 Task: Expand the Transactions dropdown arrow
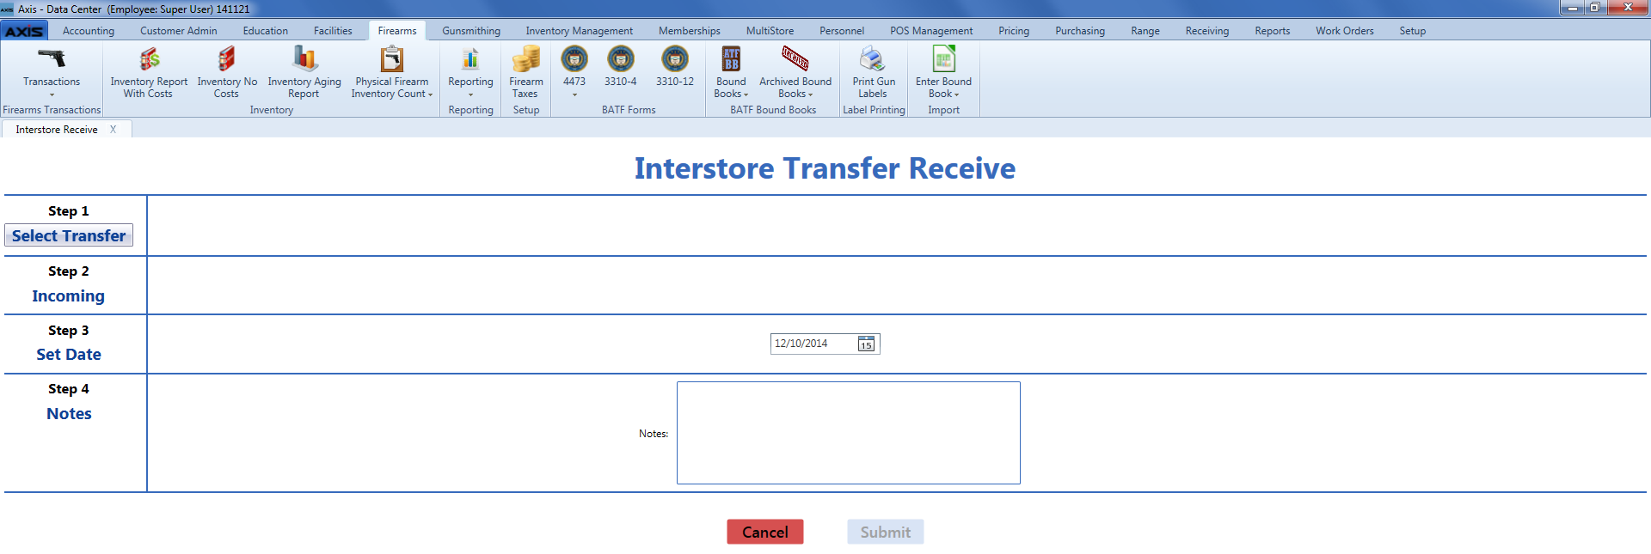coord(52,94)
